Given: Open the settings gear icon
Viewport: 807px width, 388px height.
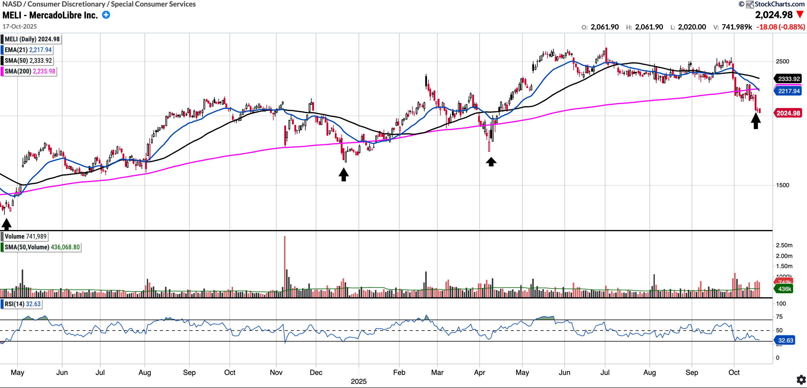Looking at the screenshot, I should 801,380.
